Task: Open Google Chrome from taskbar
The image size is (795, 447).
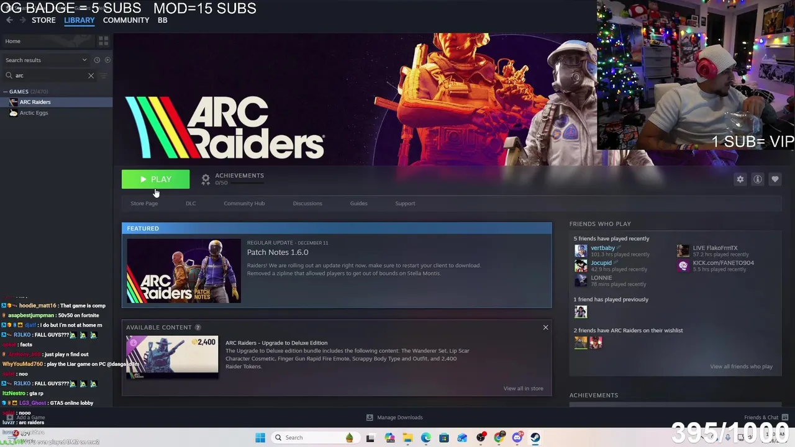Action: pos(499,438)
